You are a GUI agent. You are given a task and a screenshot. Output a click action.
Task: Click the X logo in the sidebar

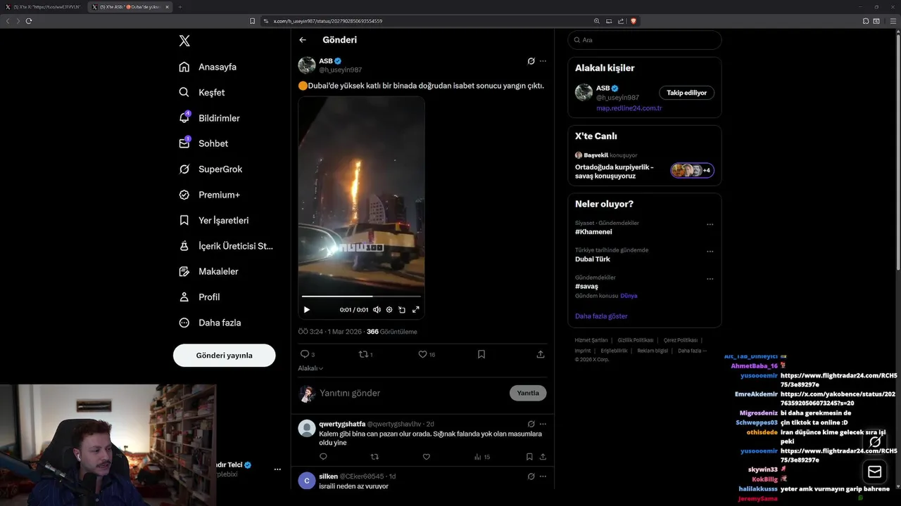click(184, 41)
